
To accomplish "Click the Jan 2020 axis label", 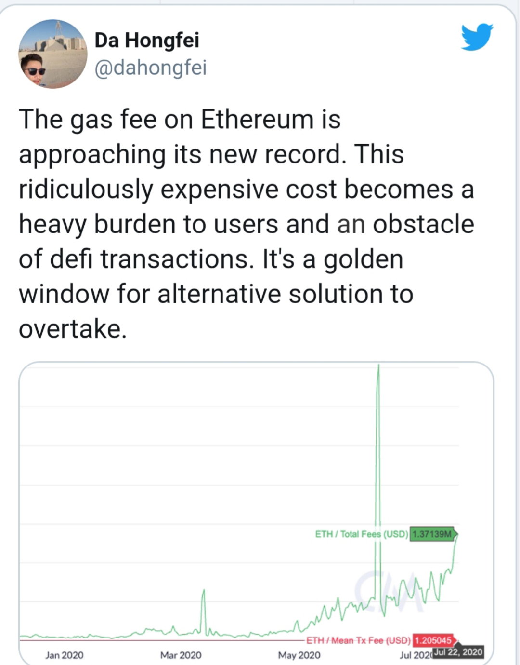I will (x=65, y=655).
